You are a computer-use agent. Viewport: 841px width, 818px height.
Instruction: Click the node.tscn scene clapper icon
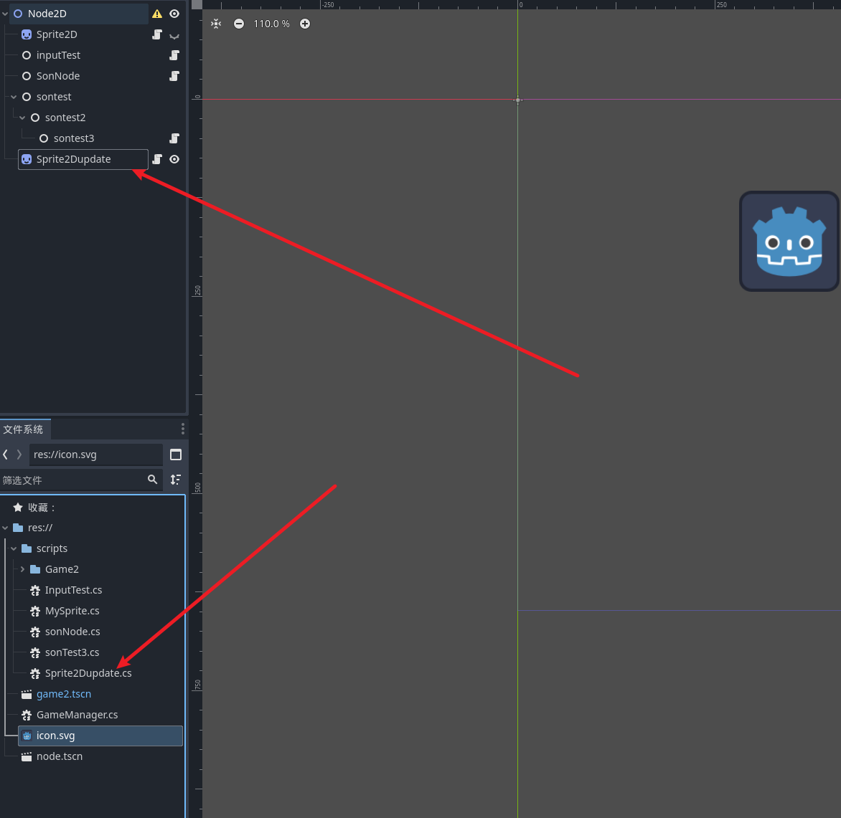click(x=27, y=756)
